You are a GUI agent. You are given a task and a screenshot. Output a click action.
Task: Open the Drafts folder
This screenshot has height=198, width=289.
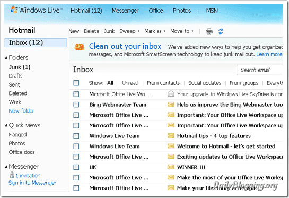pos(15,76)
